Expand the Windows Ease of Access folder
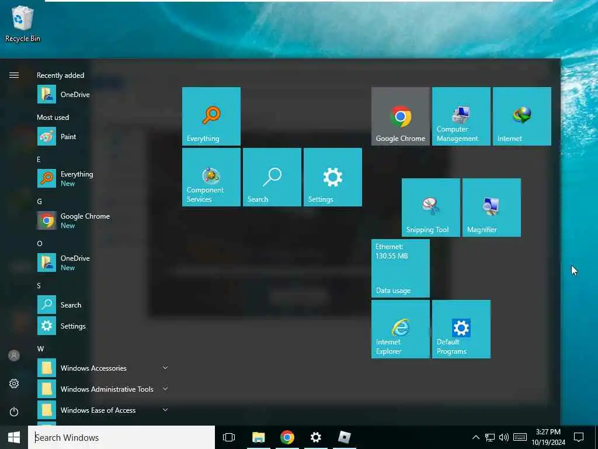Image resolution: width=598 pixels, height=449 pixels. (x=103, y=410)
